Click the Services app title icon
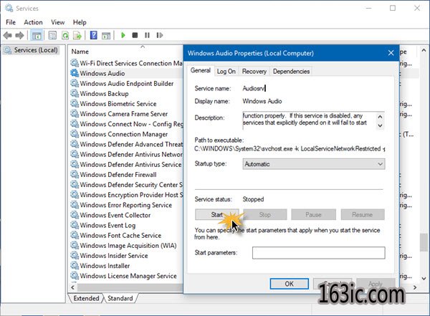The image size is (430, 316). pos(9,8)
